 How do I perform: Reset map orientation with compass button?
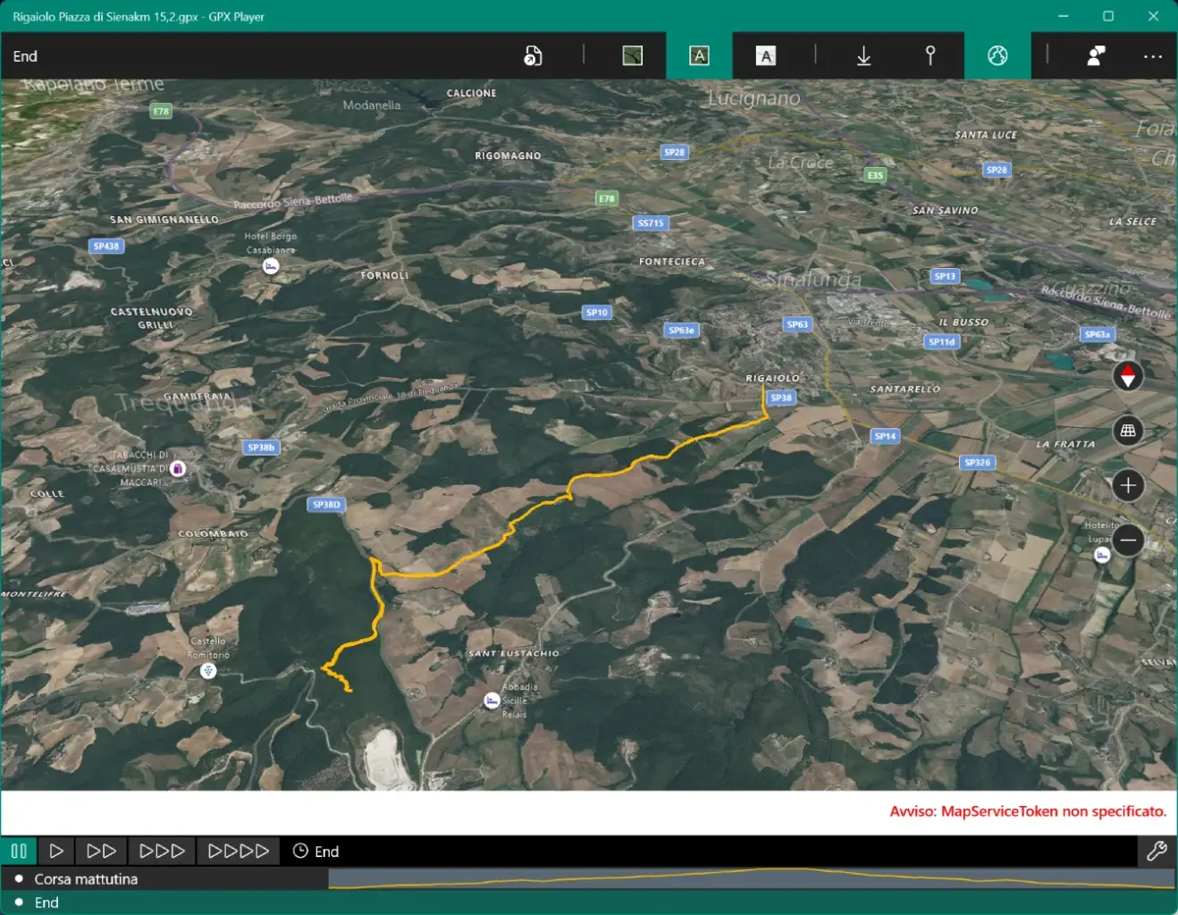coord(1128,377)
